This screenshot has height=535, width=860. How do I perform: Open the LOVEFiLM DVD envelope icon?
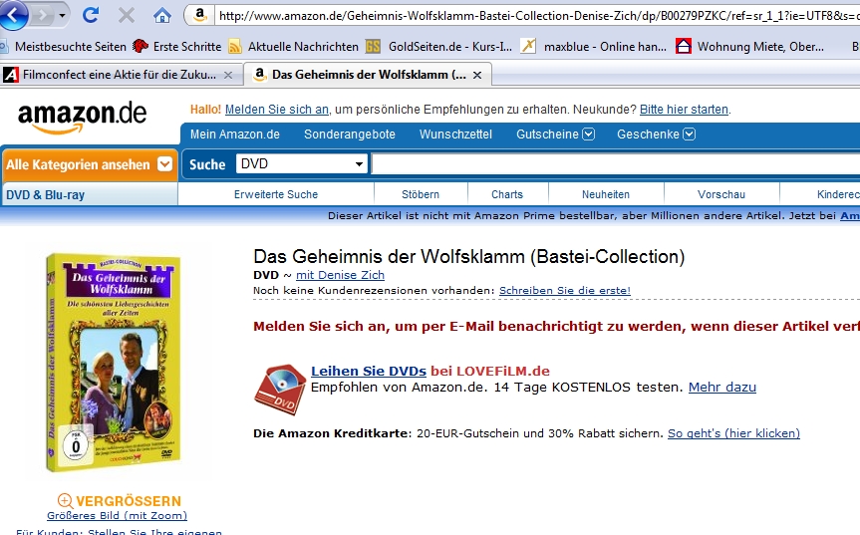tap(280, 390)
